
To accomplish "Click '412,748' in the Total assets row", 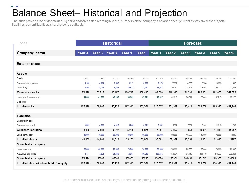I will tap(231, 106).
